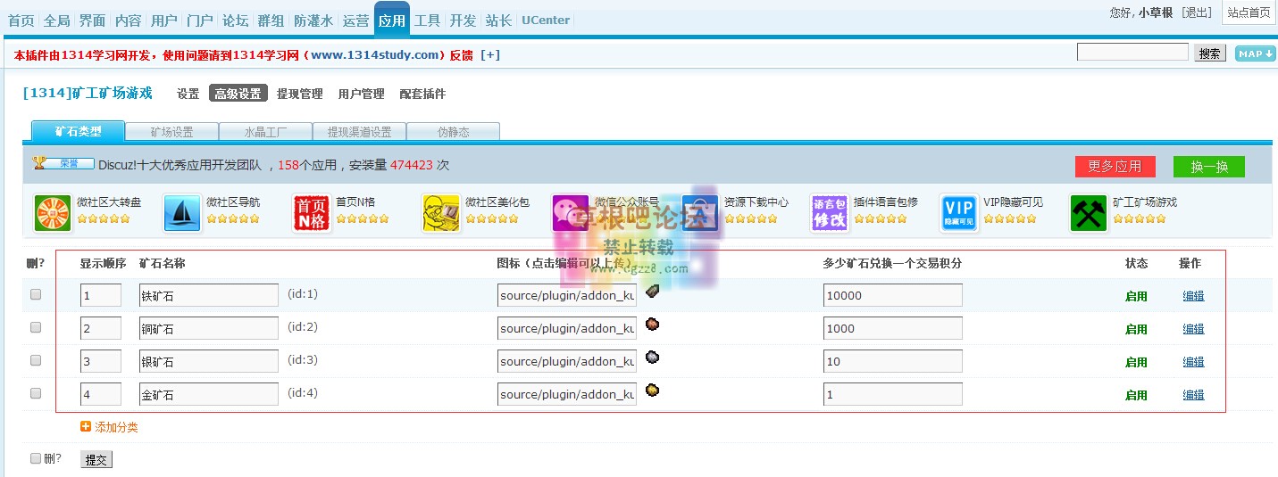Tick the delete checkbox for 银矿石 row
Viewport: 1278px width, 477px height.
click(36, 360)
